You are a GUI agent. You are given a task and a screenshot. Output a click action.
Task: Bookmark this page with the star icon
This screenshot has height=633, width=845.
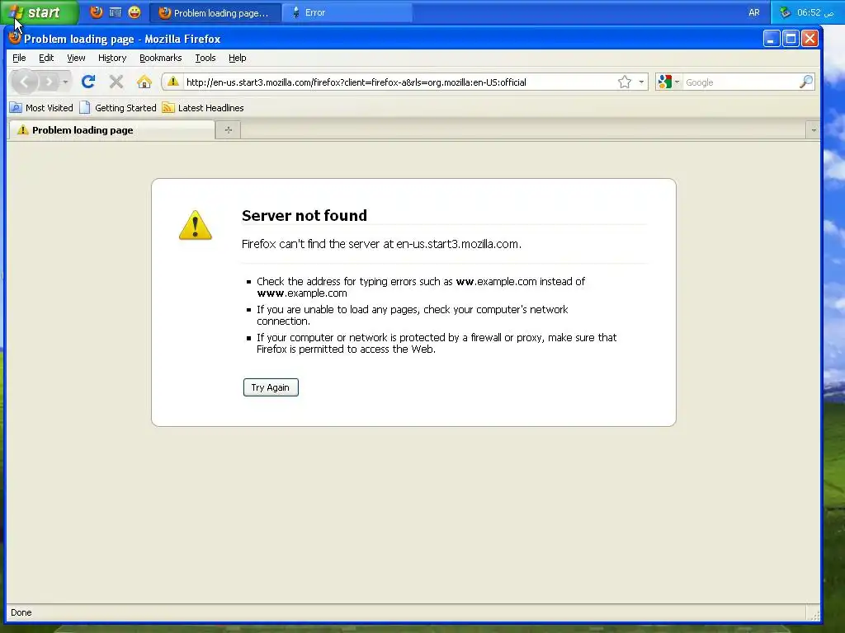click(624, 82)
